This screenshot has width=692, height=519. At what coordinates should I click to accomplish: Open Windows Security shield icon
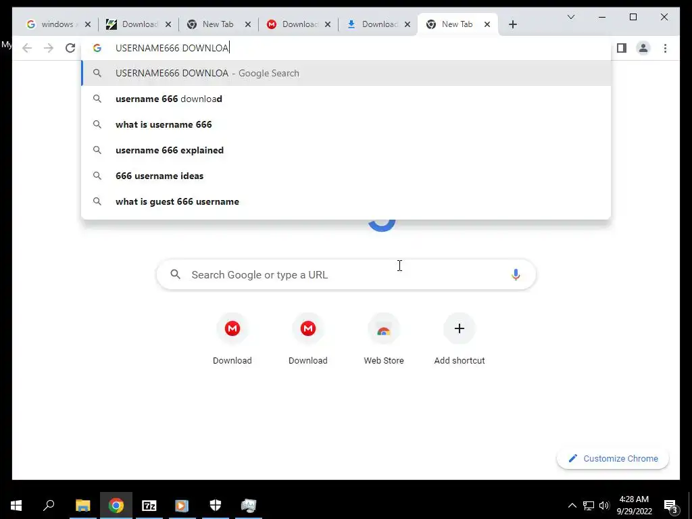point(216,505)
